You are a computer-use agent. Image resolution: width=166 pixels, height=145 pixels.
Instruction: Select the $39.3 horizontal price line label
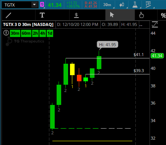pos(138,71)
